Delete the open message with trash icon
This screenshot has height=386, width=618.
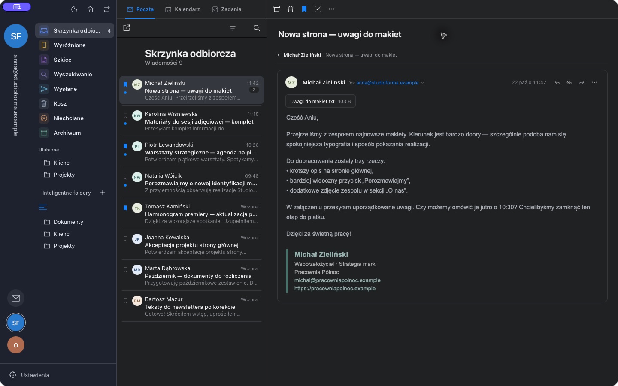tap(291, 9)
